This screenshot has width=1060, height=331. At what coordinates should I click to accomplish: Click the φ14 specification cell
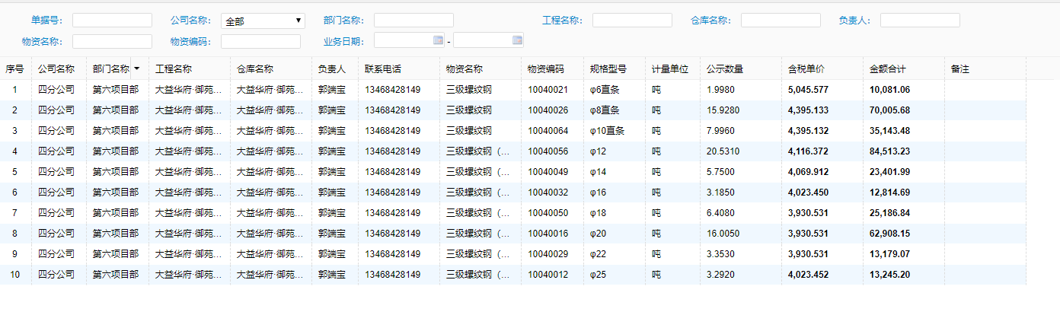tap(615, 172)
